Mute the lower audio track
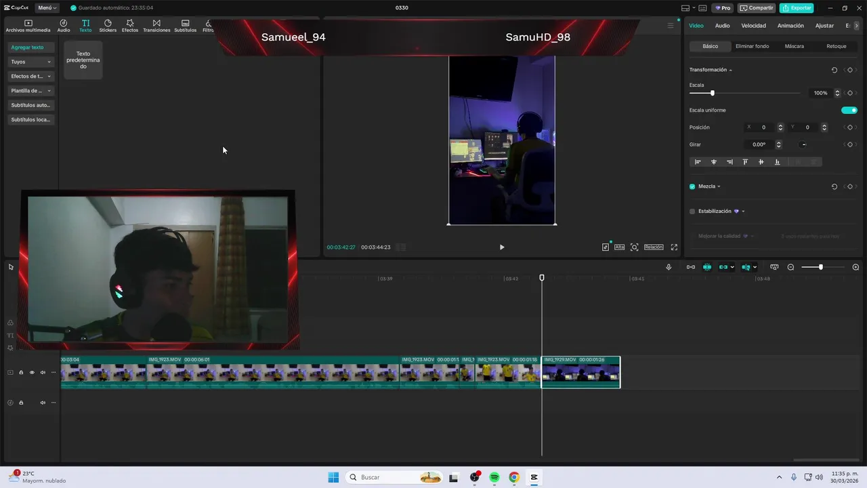Screen dimensions: 867x488 [x=43, y=403]
